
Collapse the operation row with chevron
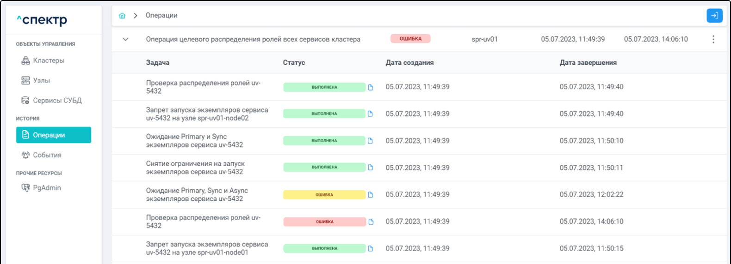pyautogui.click(x=125, y=39)
